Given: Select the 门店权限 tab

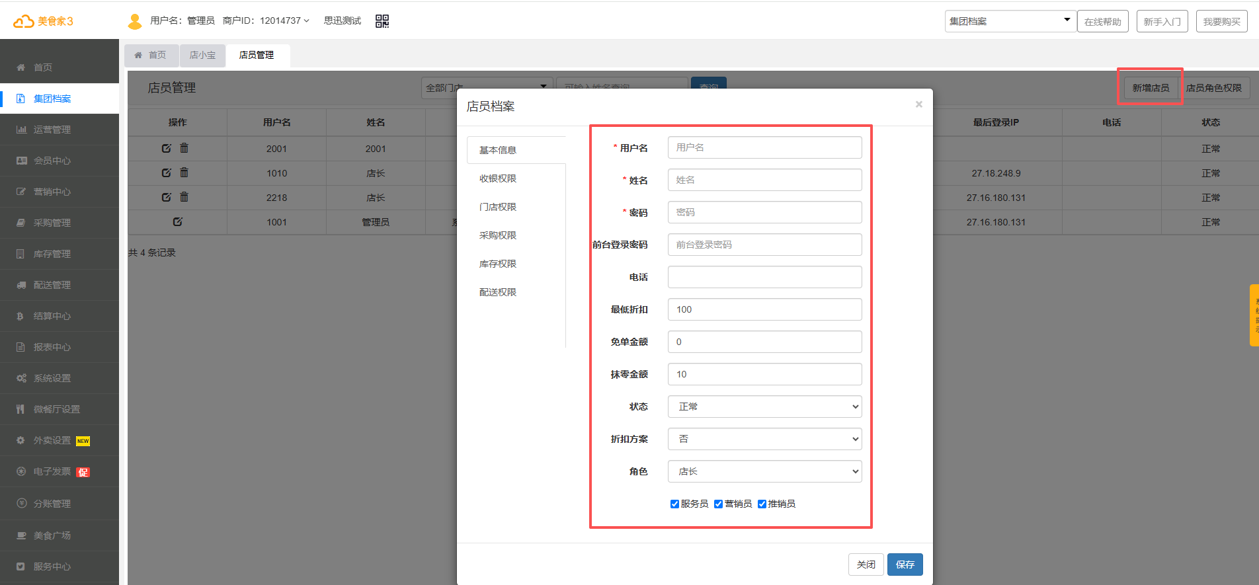Looking at the screenshot, I should (x=498, y=207).
